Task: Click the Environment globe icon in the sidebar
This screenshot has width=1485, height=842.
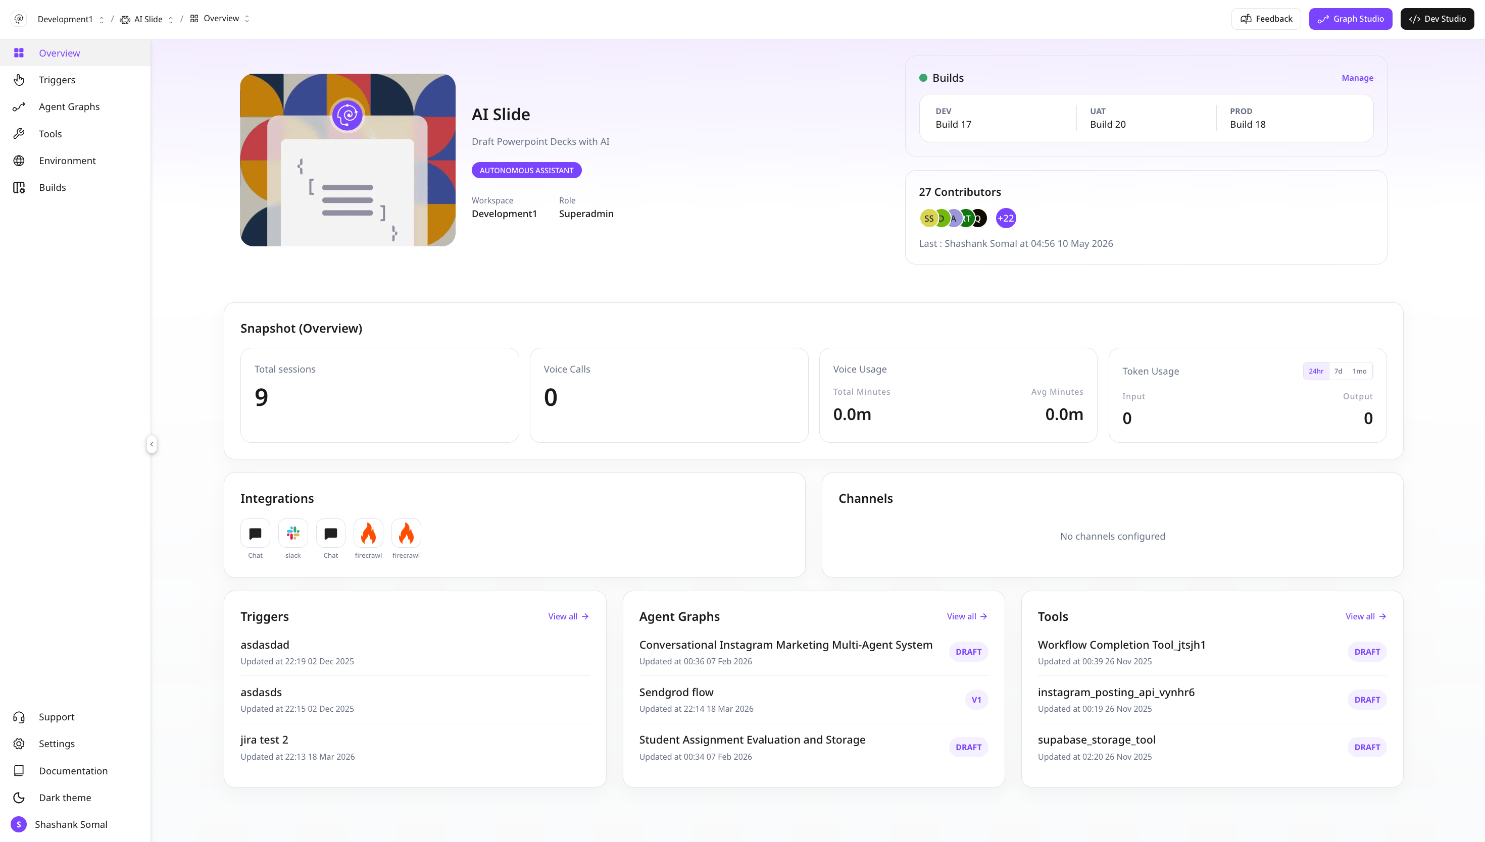Action: coord(19,160)
